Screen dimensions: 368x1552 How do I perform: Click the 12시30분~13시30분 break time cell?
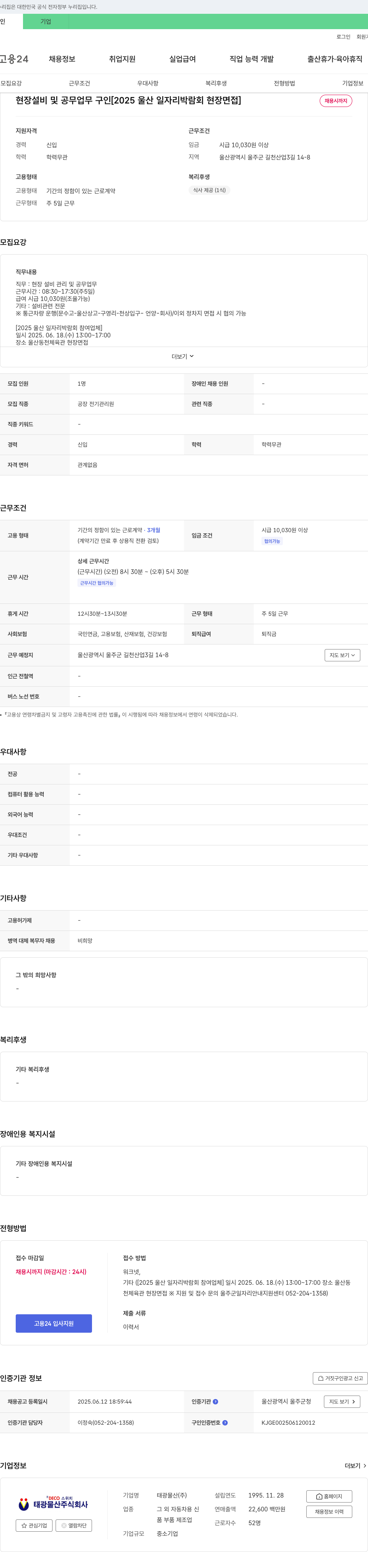point(102,614)
